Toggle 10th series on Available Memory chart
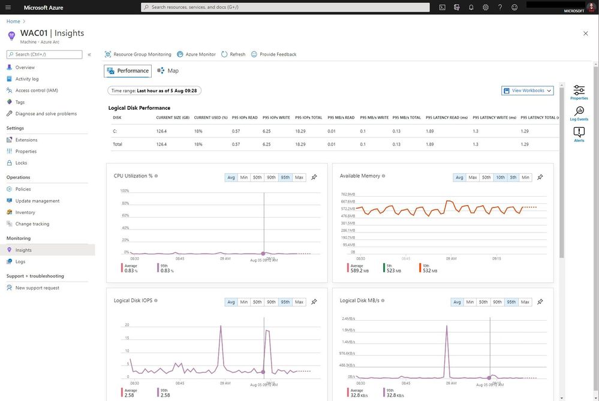The image size is (599, 401). (501, 177)
